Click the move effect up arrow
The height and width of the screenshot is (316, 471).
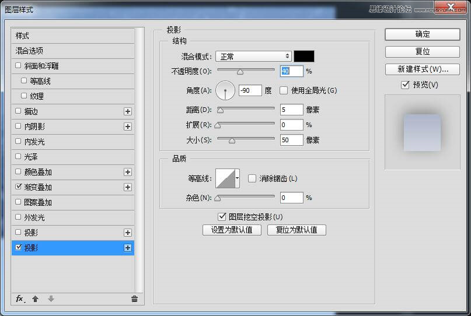tap(35, 299)
